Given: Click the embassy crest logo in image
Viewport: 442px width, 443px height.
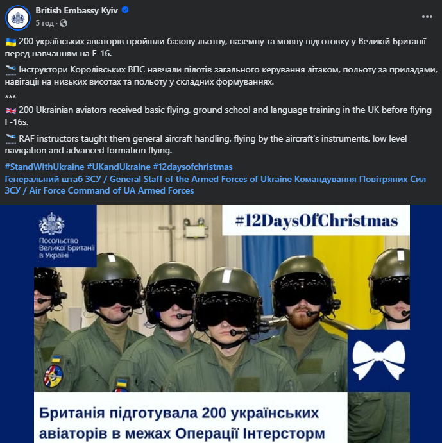Looking at the screenshot, I should coord(52,224).
